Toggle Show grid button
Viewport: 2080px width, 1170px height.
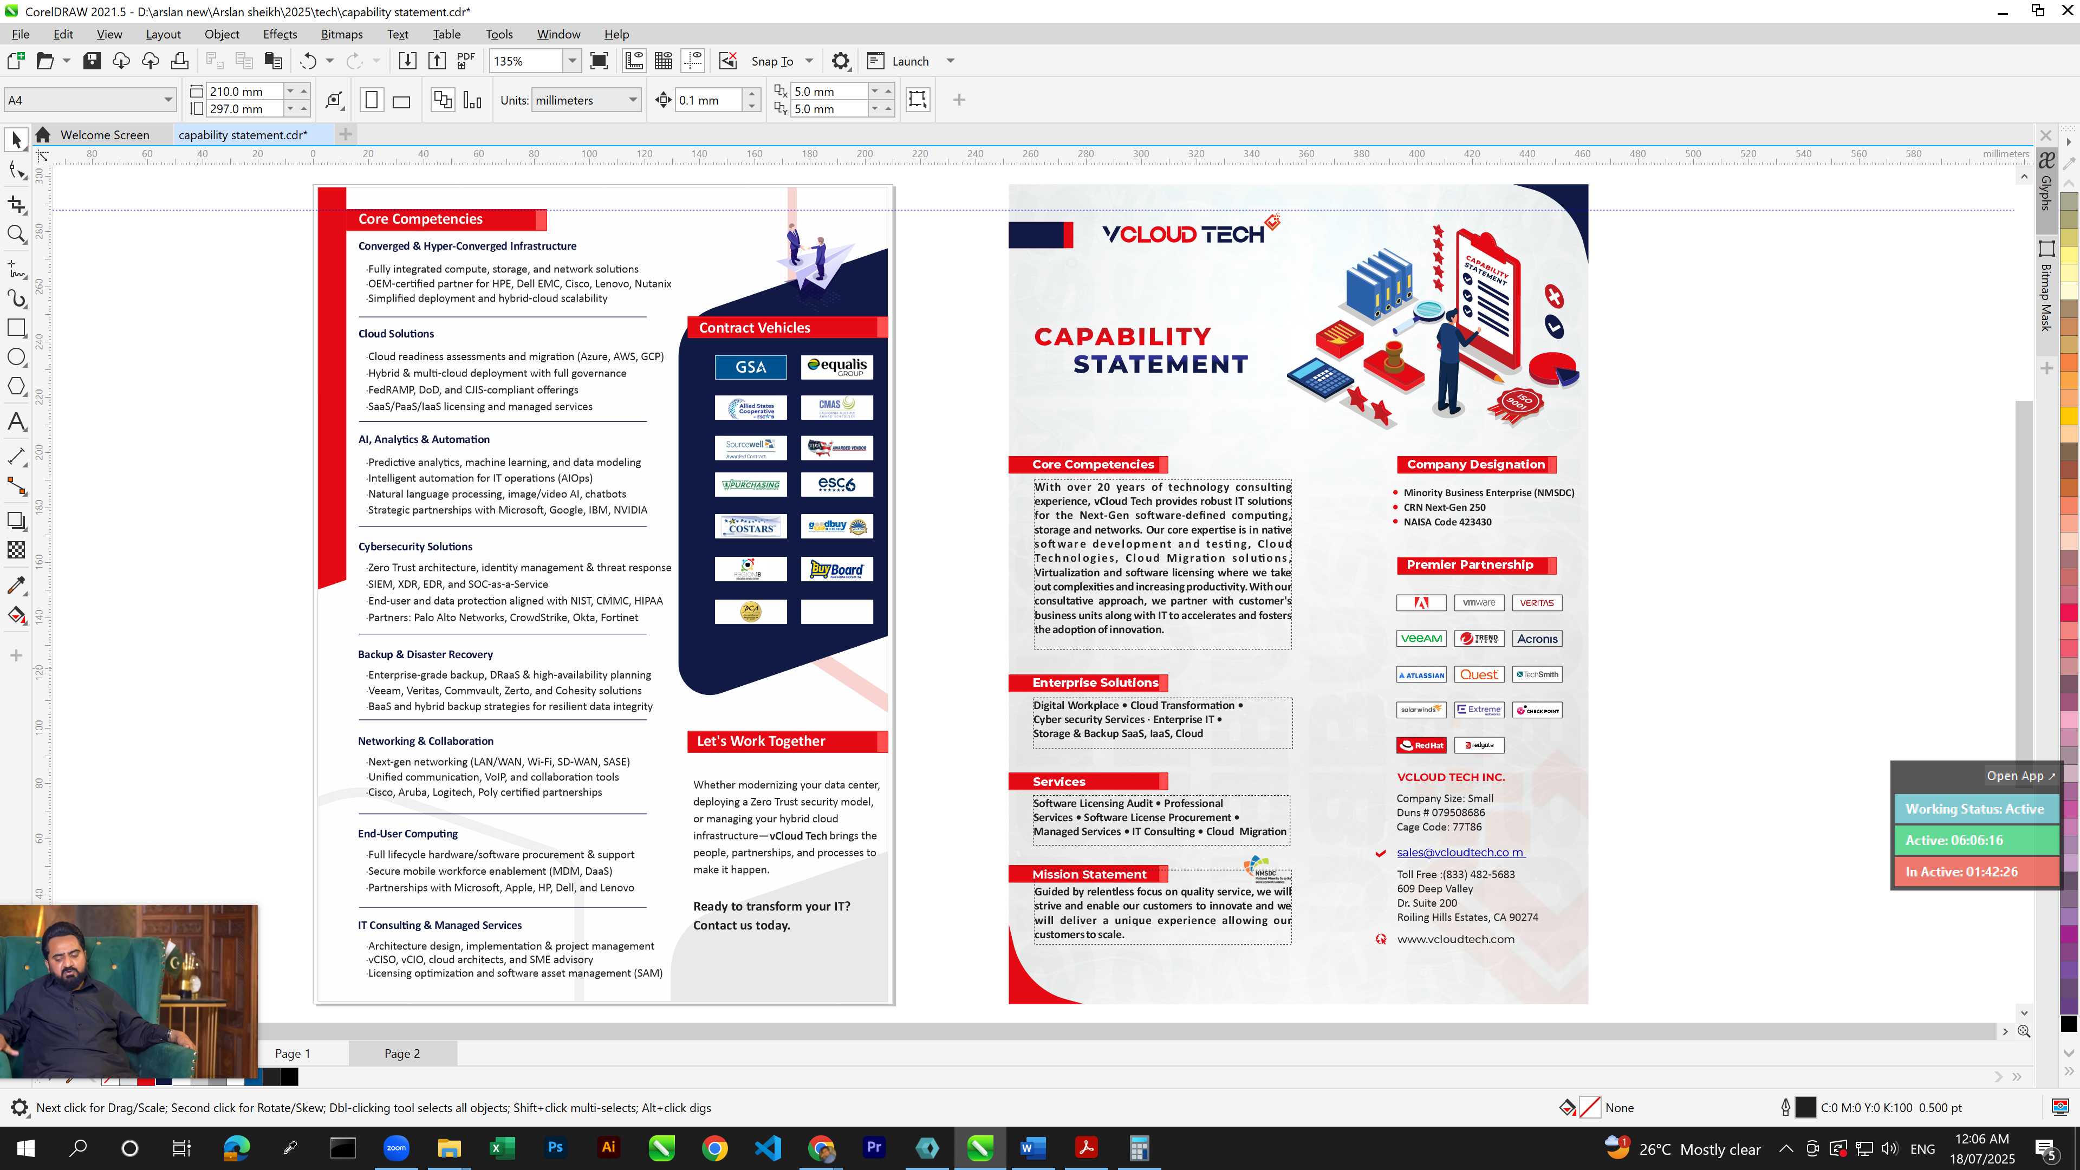(664, 61)
